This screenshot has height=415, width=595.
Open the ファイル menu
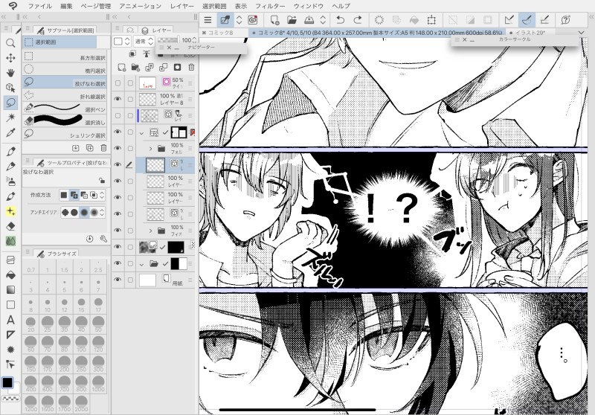pos(40,6)
